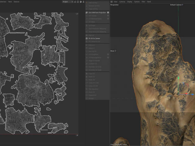Click the Boundary to Quad icon

(x=87, y=70)
